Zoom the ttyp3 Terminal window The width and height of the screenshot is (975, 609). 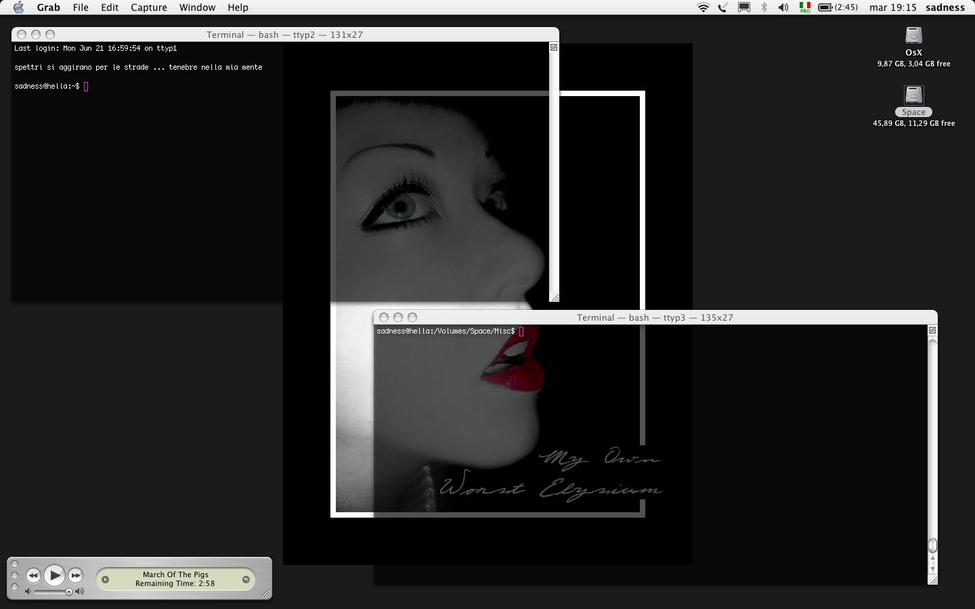tap(412, 317)
